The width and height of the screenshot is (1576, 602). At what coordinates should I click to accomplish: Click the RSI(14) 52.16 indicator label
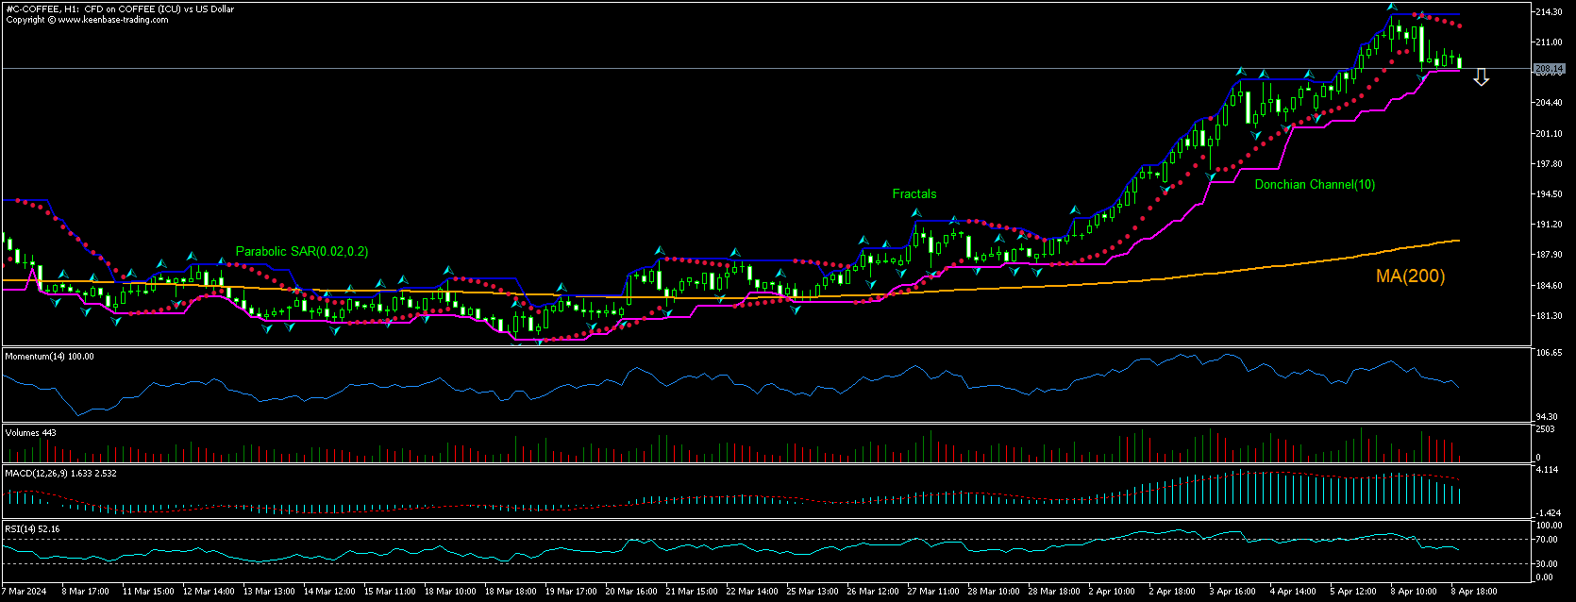32,529
